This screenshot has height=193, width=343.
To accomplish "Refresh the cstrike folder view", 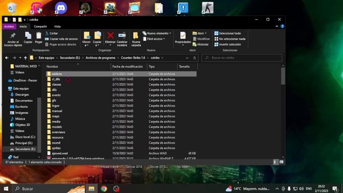I will coord(195,58).
